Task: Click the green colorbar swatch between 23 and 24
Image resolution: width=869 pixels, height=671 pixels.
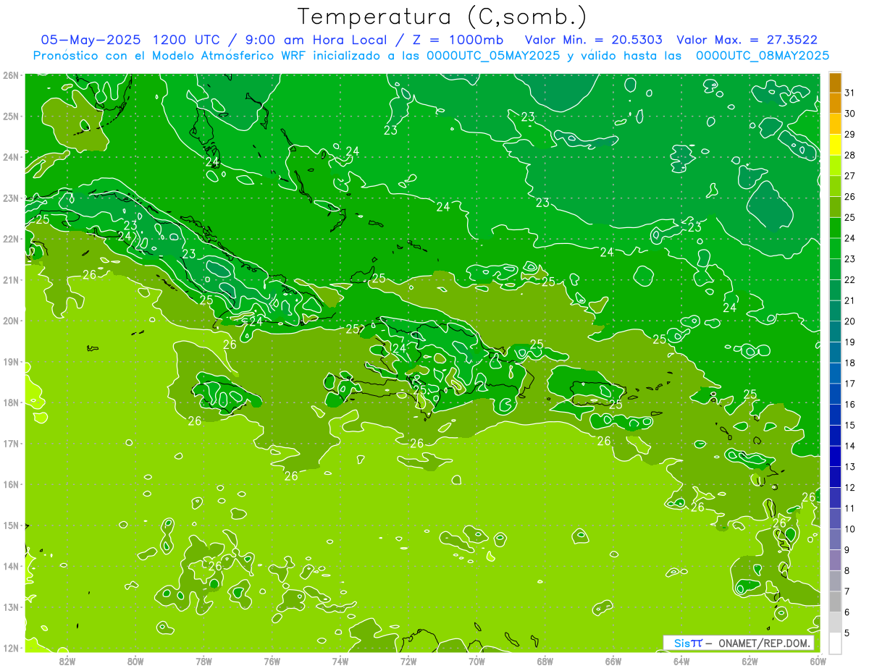Action: 835,249
